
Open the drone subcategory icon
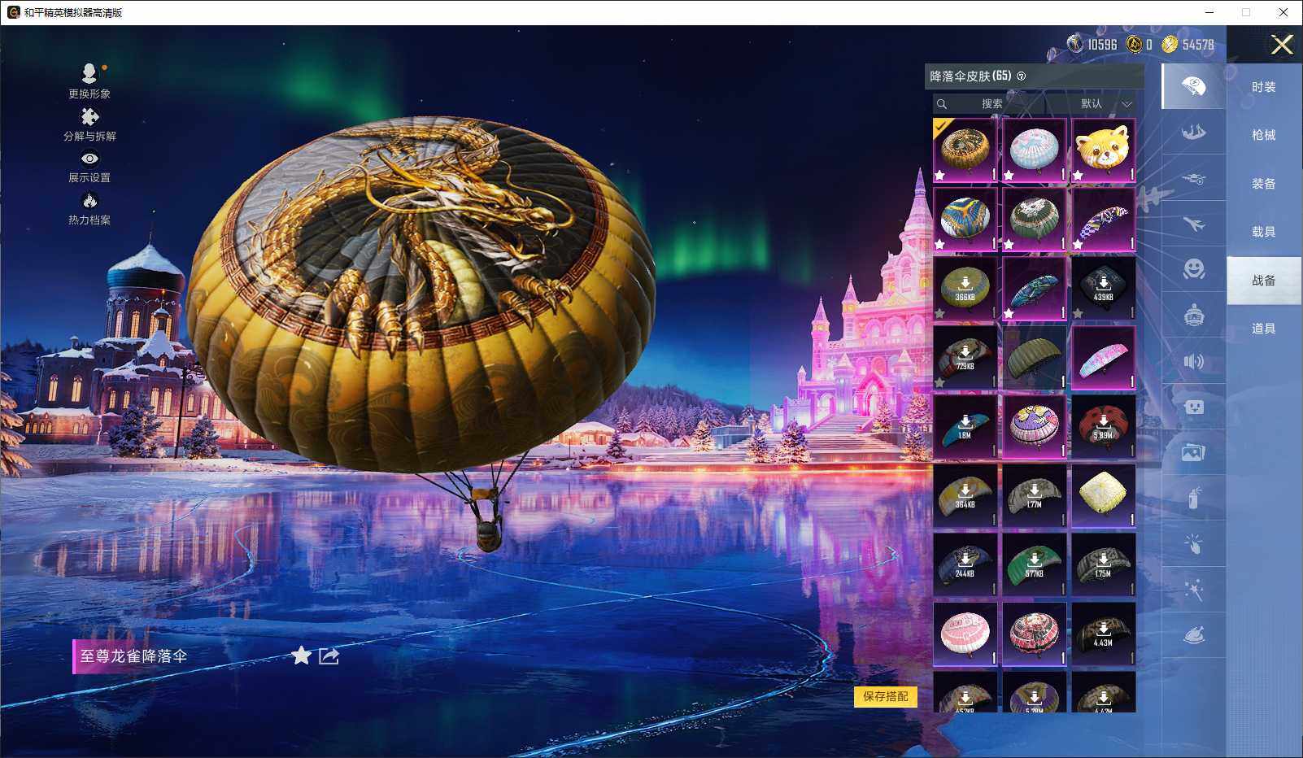1193,178
